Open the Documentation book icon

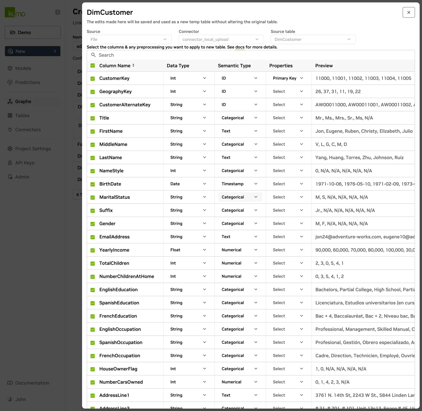coord(10,383)
